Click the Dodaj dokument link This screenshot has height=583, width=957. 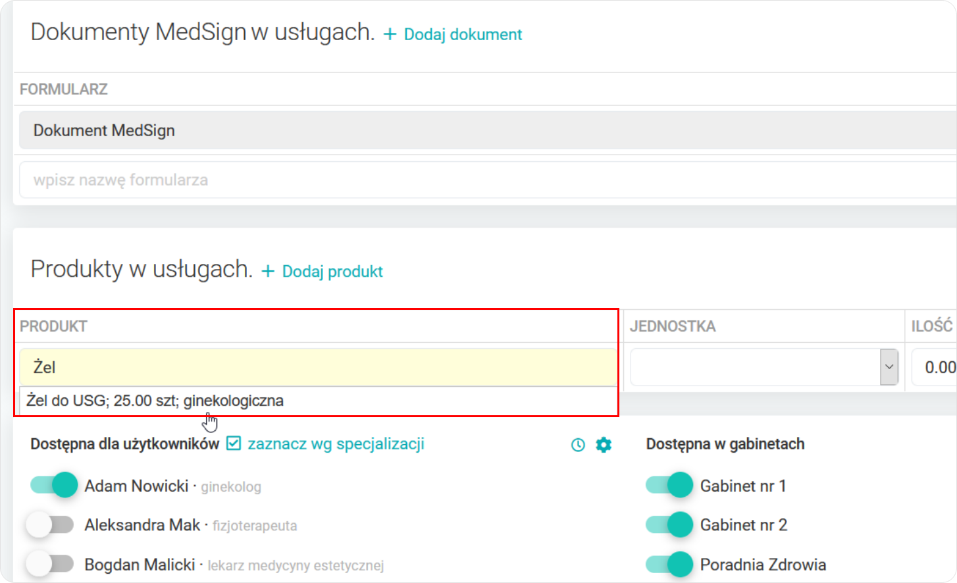pyautogui.click(x=463, y=34)
